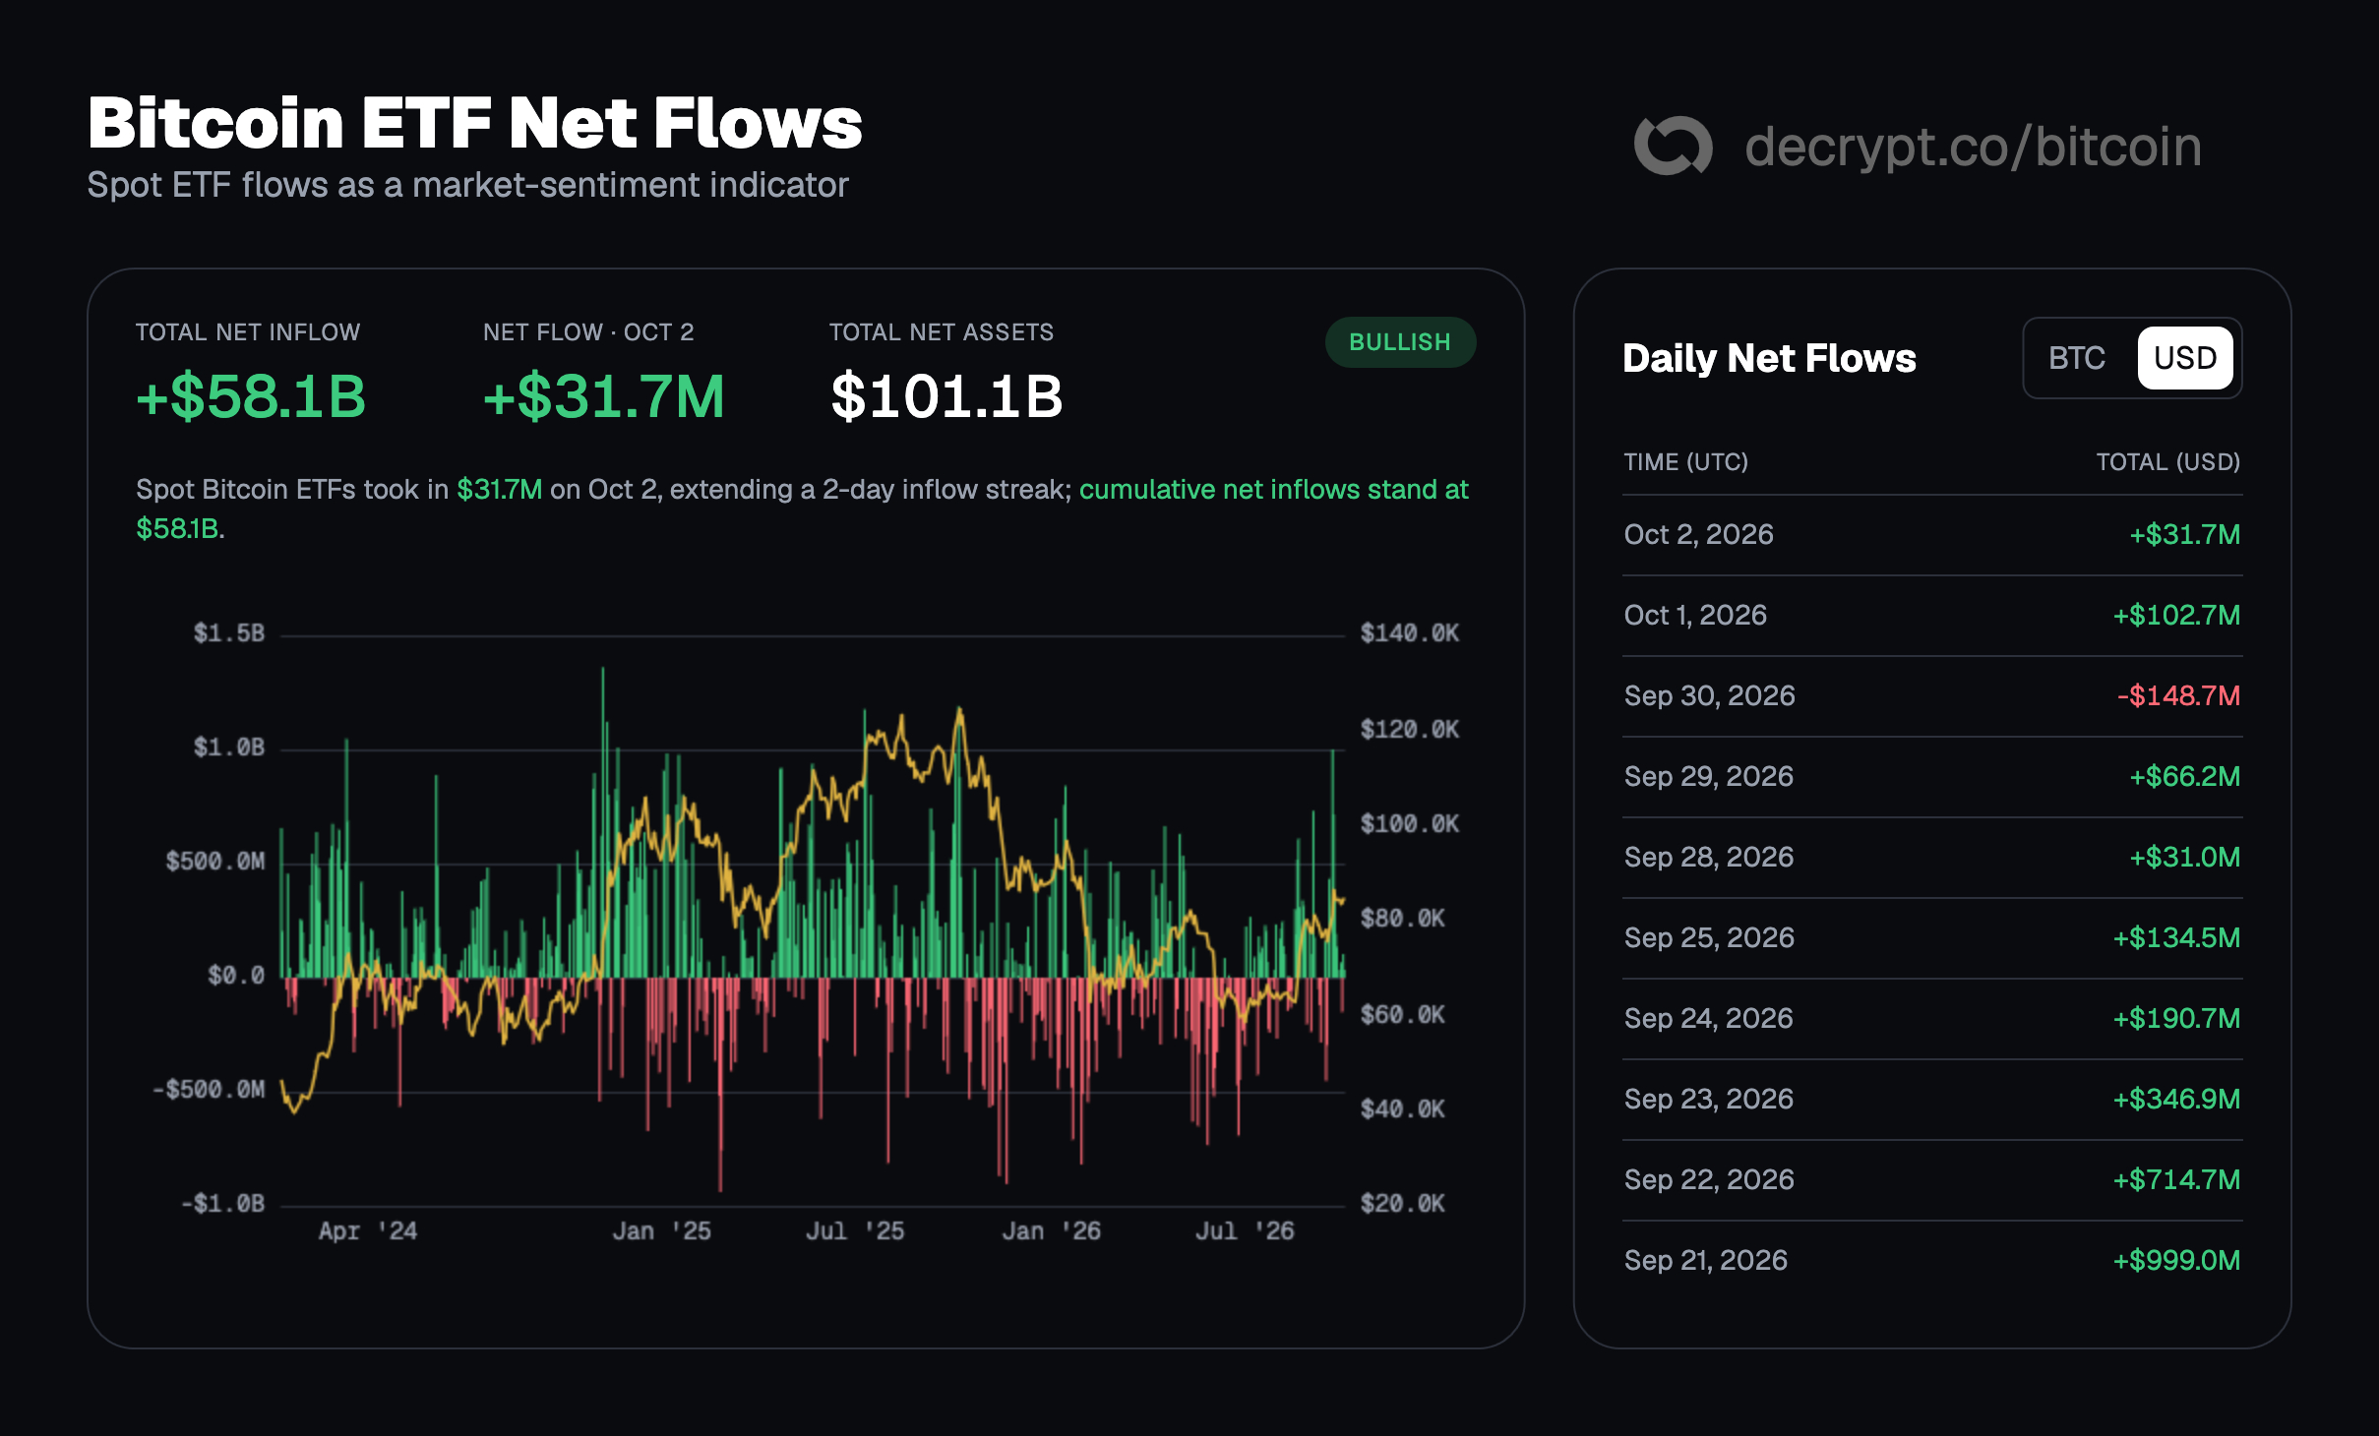This screenshot has width=2379, height=1436.
Task: Click the TOTAL NET ASSETS label
Action: tap(942, 332)
